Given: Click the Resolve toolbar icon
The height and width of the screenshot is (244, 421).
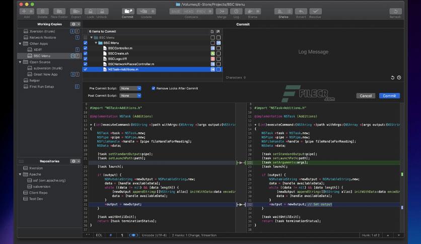Looking at the screenshot, I should point(315,11).
